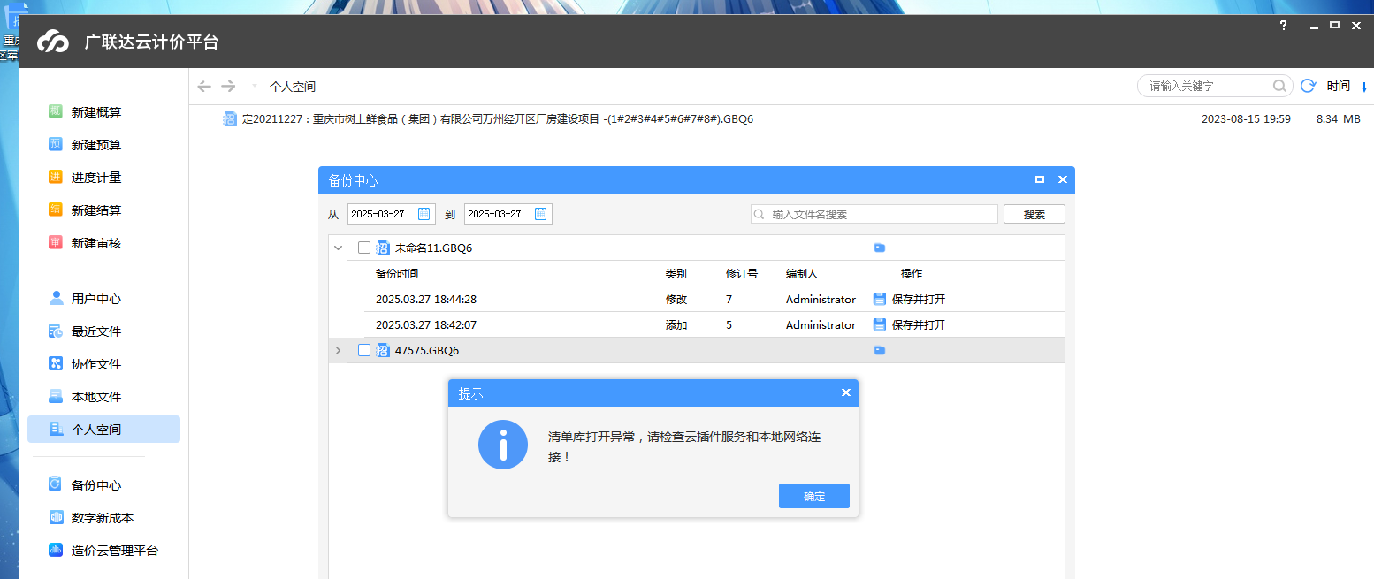1374x579 pixels.
Task: Click the 类别 column header
Action: point(676,273)
